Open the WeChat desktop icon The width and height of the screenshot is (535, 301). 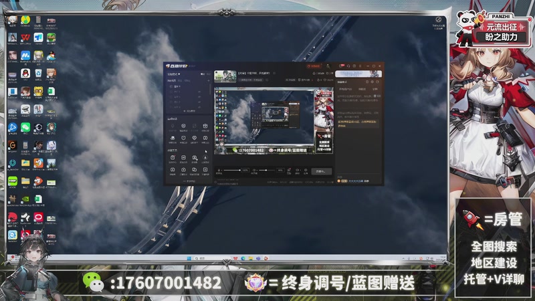(25, 126)
